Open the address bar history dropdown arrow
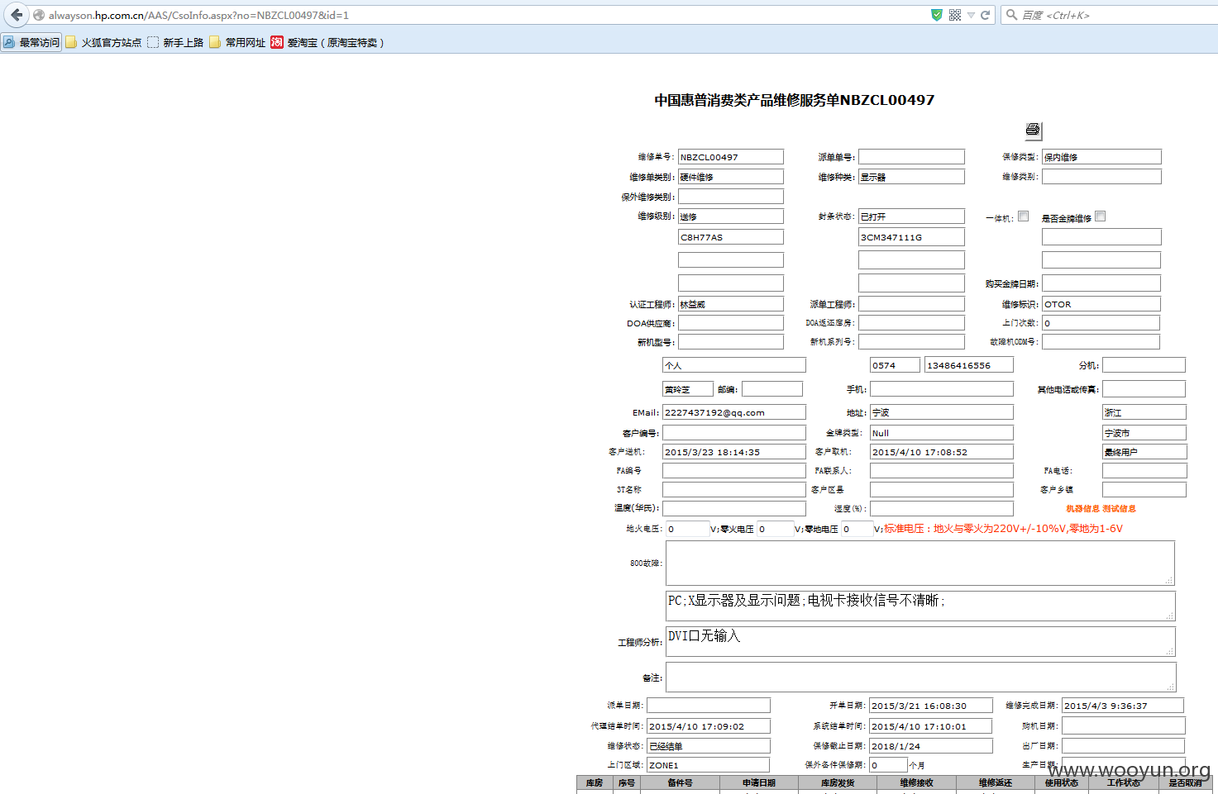 pyautogui.click(x=971, y=15)
